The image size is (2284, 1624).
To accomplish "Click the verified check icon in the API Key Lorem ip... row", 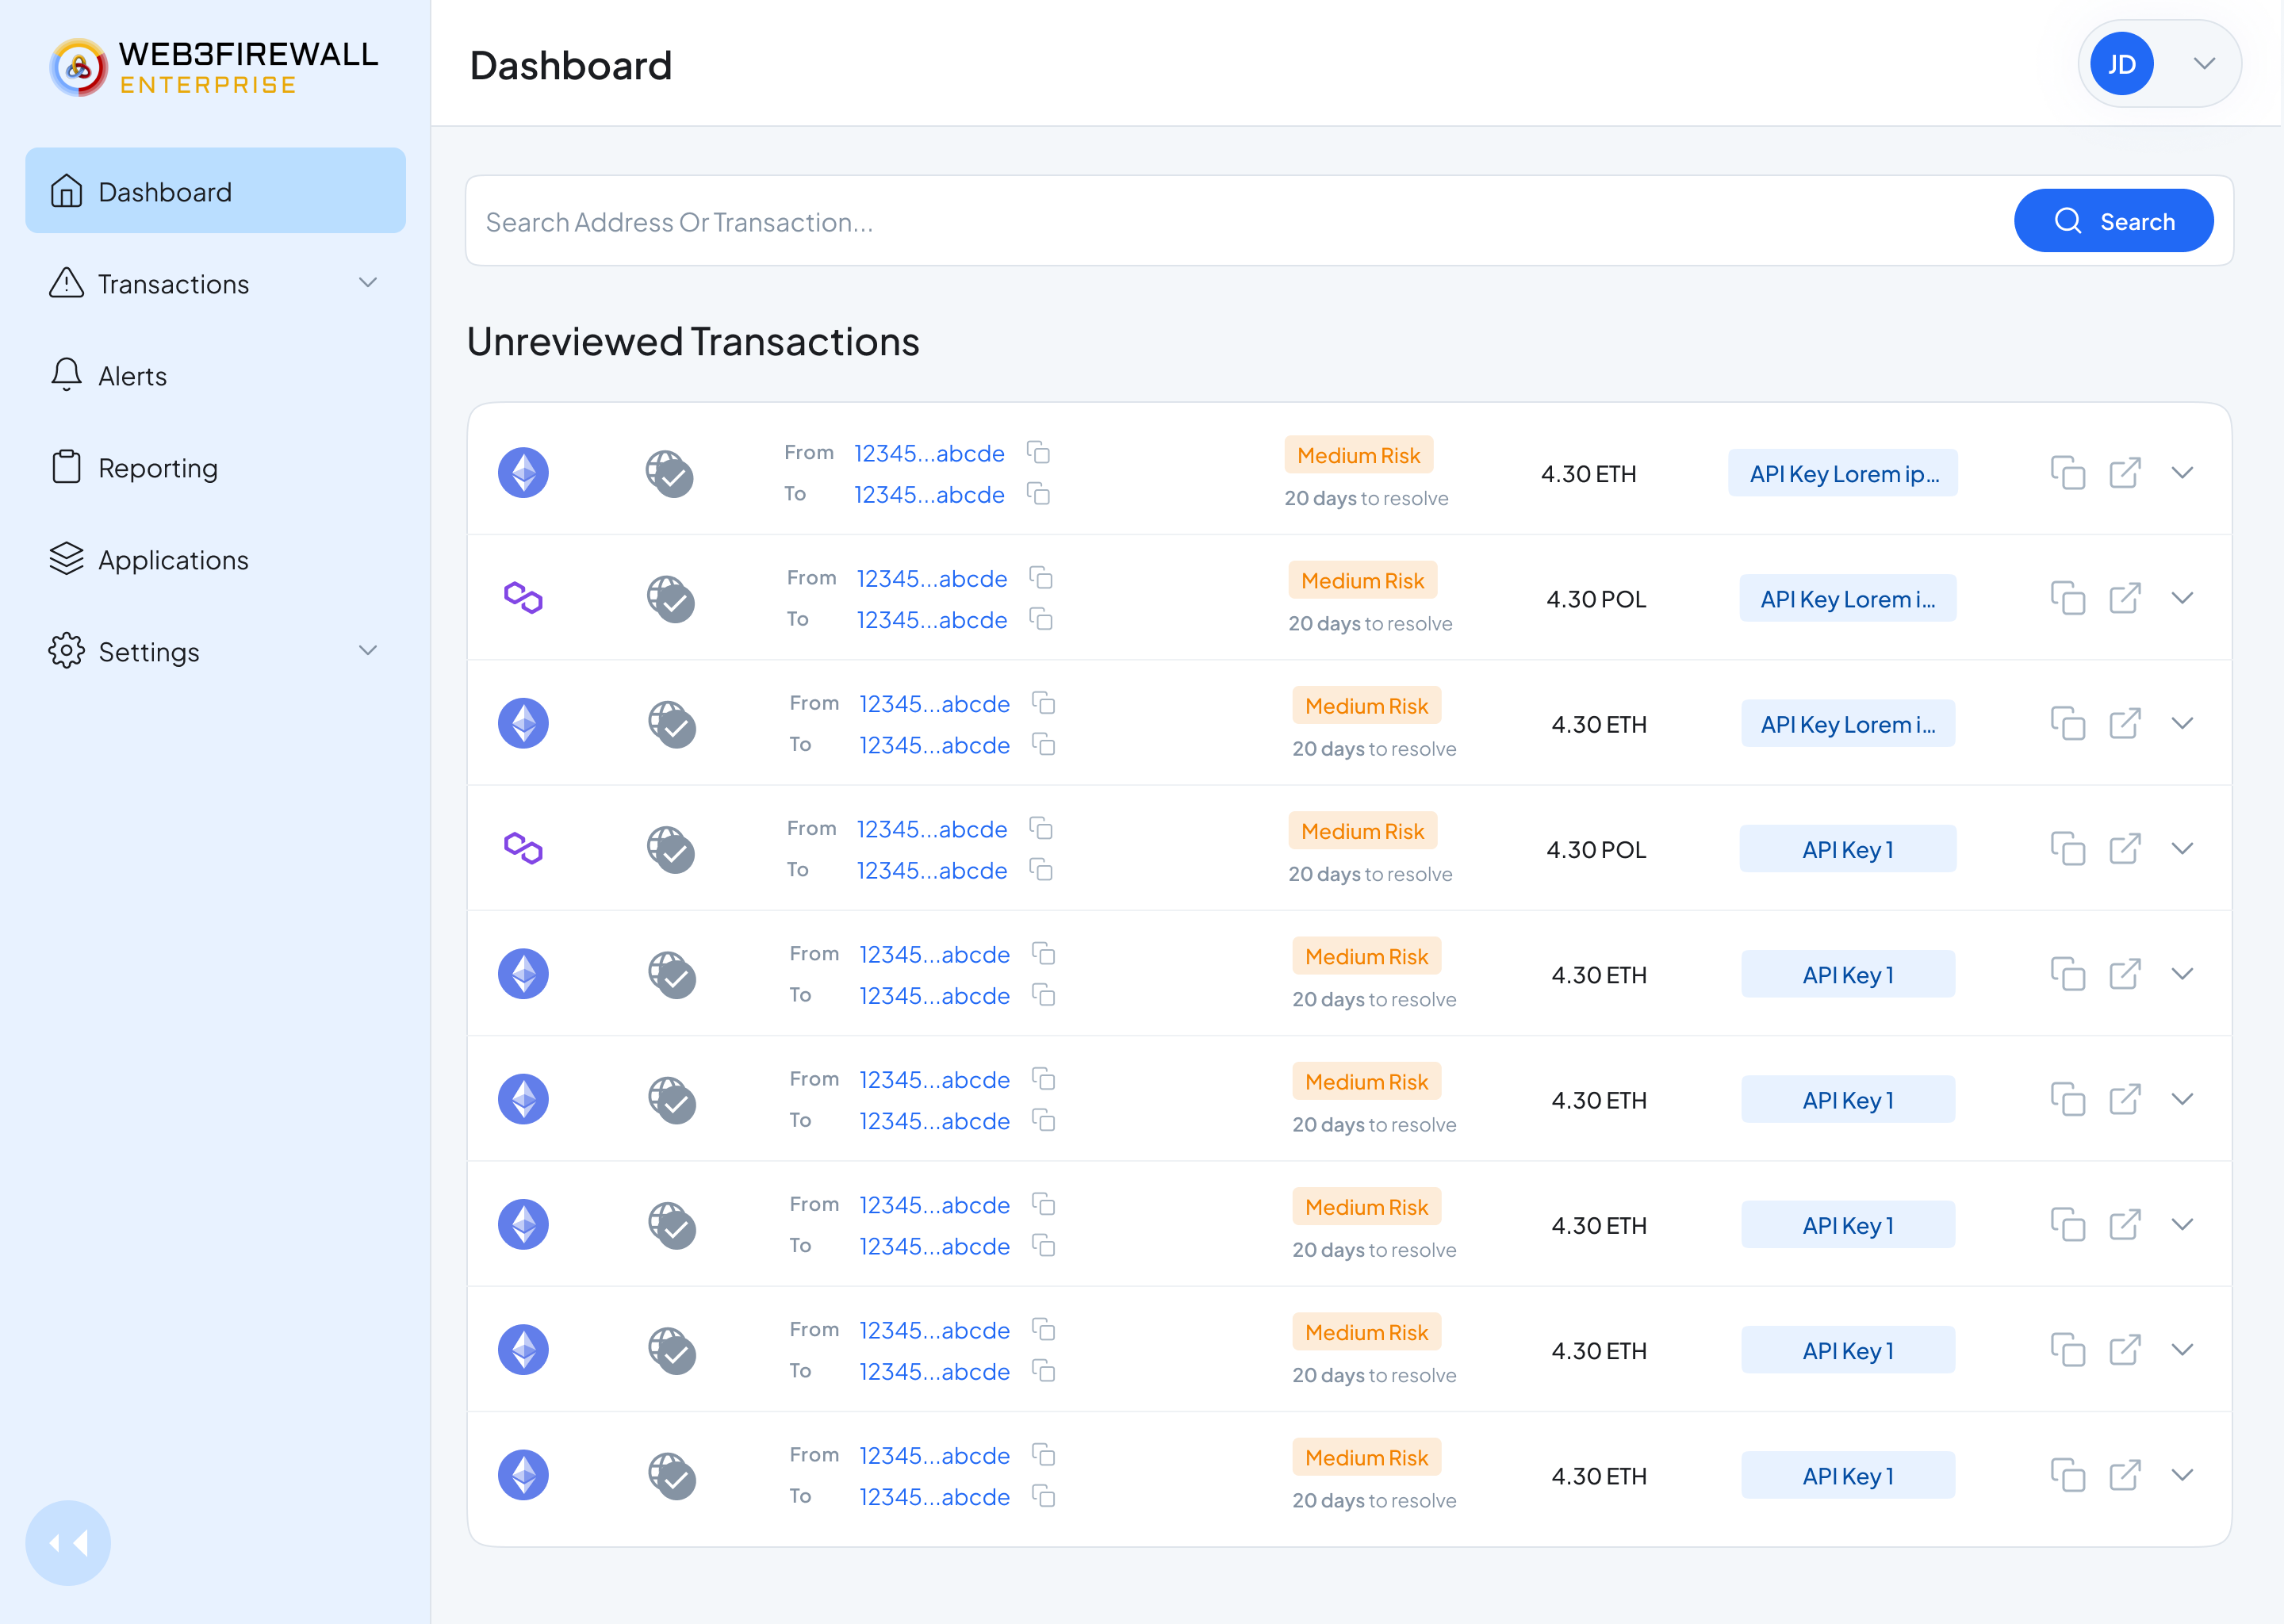I will click(x=669, y=473).
